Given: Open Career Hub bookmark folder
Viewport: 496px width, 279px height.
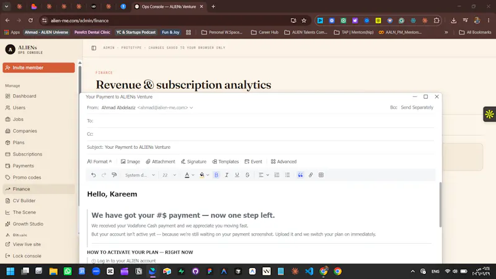Looking at the screenshot, I should click(x=265, y=32).
